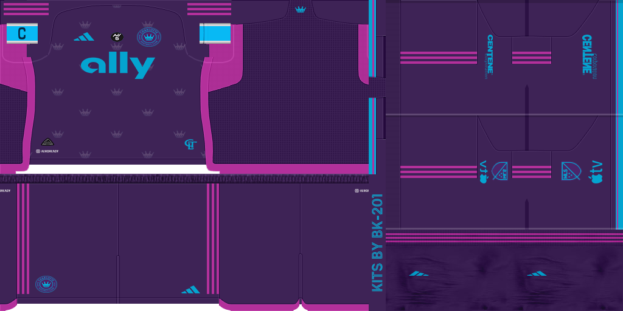
Task: Select the rightmost Apple TV logo
Action: [x=594, y=172]
